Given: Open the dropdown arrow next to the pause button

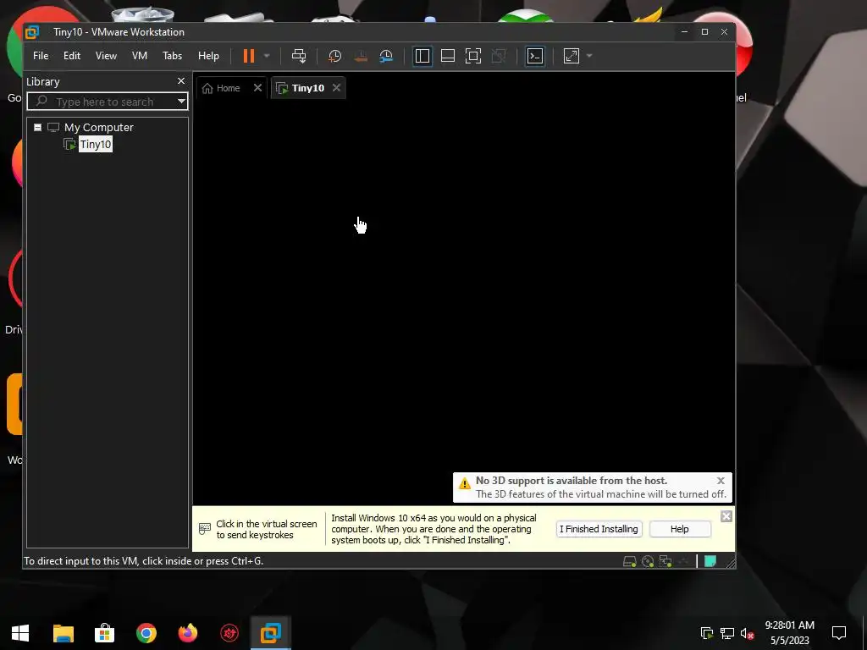Looking at the screenshot, I should tap(267, 56).
